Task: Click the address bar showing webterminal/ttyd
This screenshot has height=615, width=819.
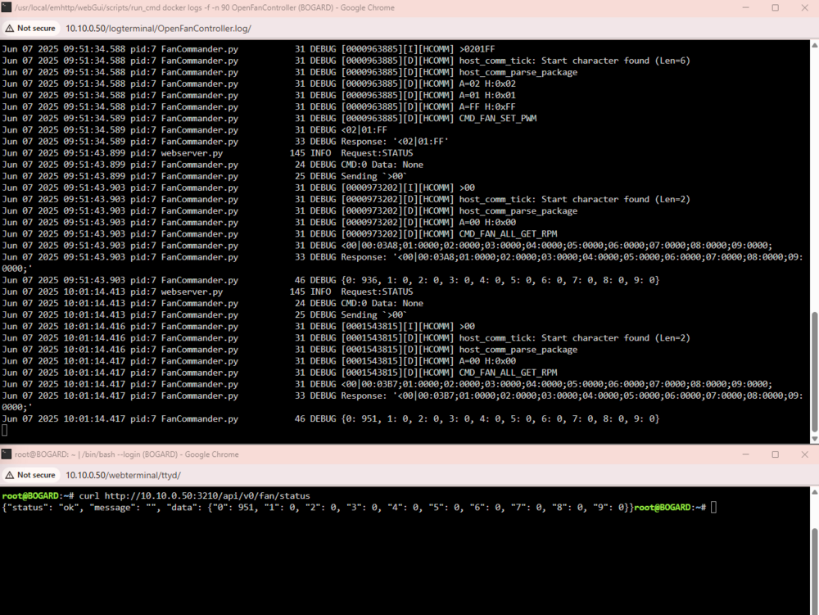Action: 124,475
